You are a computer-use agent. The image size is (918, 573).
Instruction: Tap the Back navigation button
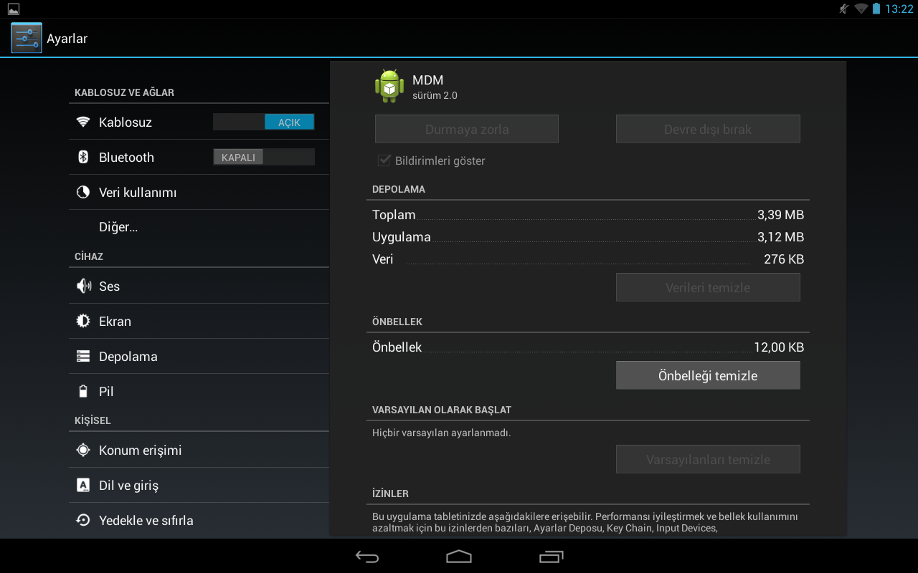[367, 557]
